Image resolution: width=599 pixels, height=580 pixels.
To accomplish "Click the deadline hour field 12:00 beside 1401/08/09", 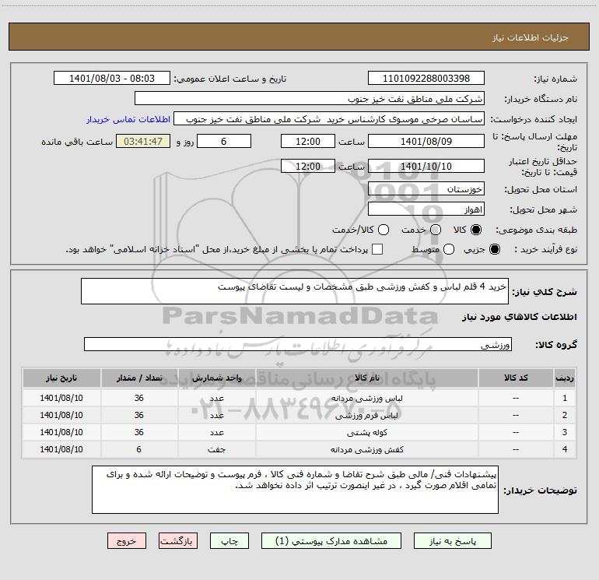I will point(308,141).
